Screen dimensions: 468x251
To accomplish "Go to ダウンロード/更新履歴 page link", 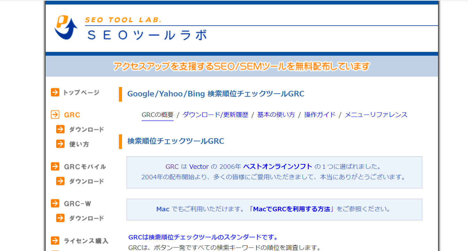I will click(x=216, y=115).
